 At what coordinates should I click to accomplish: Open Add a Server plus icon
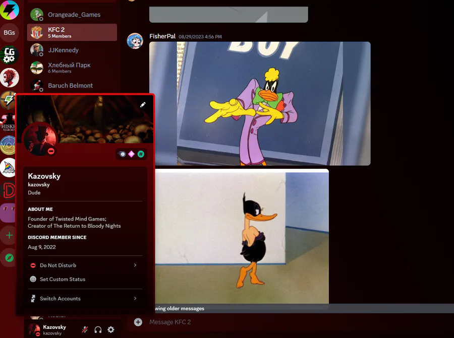pos(9,235)
